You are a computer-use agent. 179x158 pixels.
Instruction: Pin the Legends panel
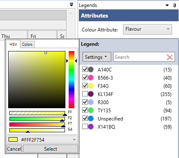[175, 6]
